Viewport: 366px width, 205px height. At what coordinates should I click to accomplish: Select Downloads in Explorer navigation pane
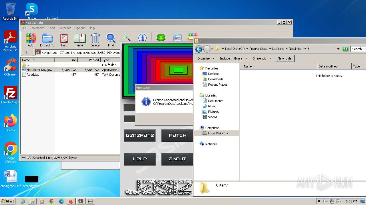pyautogui.click(x=216, y=79)
